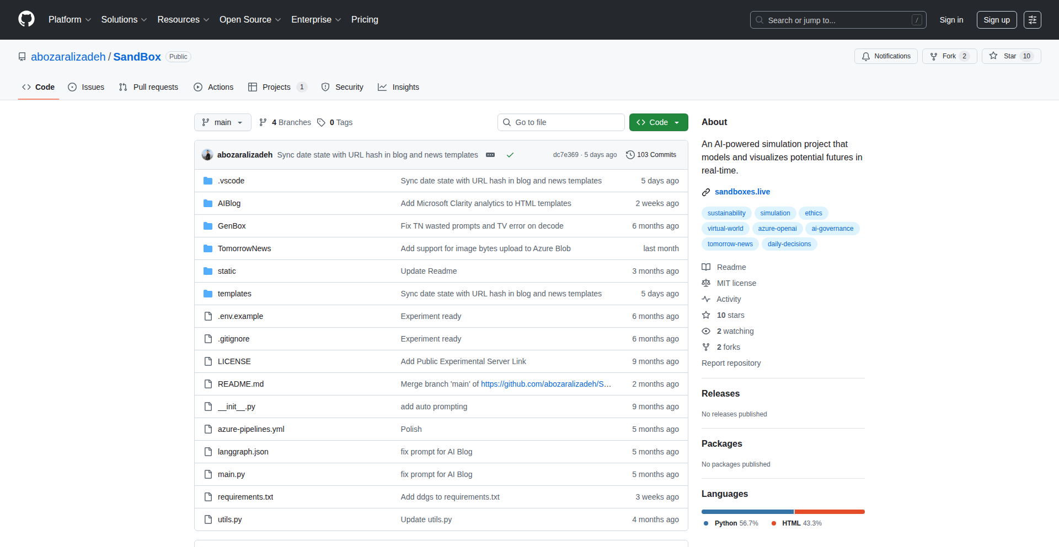The height and width of the screenshot is (547, 1059).
Task: Open the sandboxes.live website link
Action: coord(742,192)
